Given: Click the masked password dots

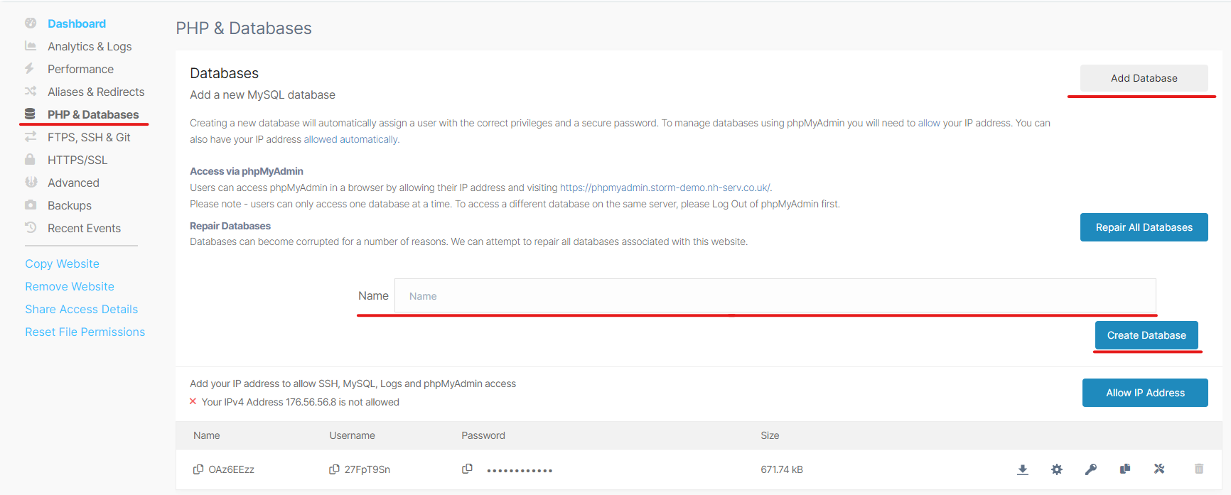Looking at the screenshot, I should tap(520, 470).
